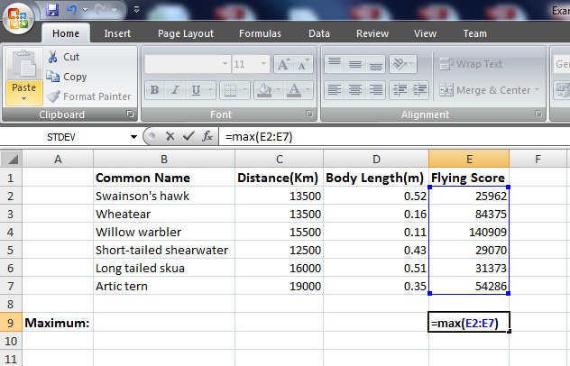Viewport: 570px width, 366px height.
Task: Open the Alignment dialog launcher
Action: pos(538,114)
